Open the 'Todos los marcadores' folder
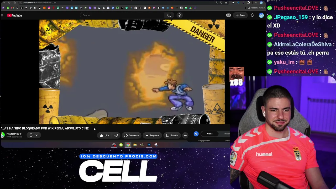336x189 pixels. click(x=257, y=8)
